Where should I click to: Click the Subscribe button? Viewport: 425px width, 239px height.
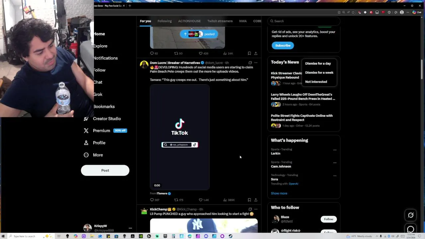[x=283, y=45]
